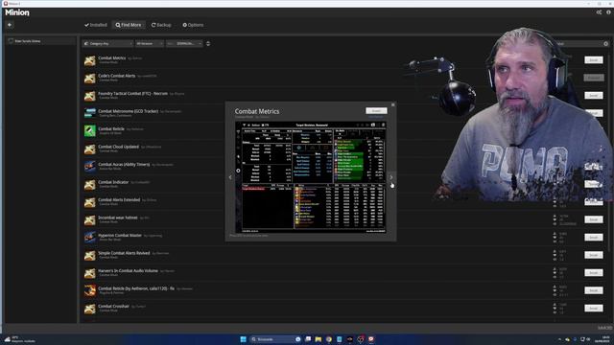Click Simple Combat Alerts Revived icon
This screenshot has width=614, height=345.
[x=89, y=255]
